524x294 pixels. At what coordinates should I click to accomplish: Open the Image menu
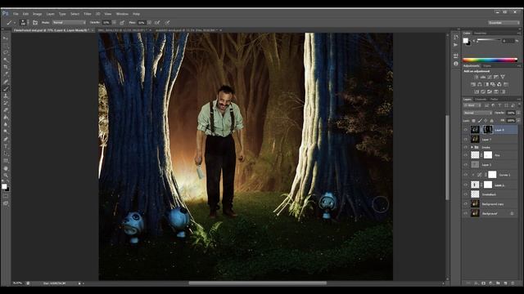[37, 14]
